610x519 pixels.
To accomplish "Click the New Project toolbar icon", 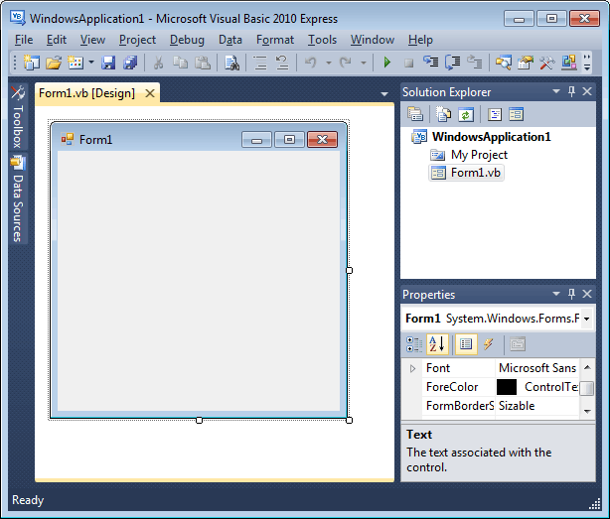I will [31, 63].
